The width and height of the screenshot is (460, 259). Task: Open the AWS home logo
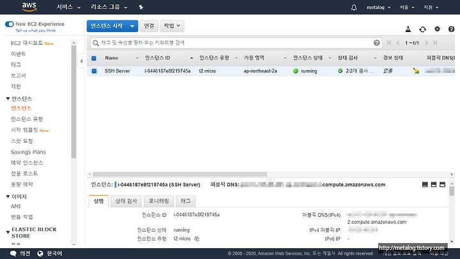click(29, 7)
